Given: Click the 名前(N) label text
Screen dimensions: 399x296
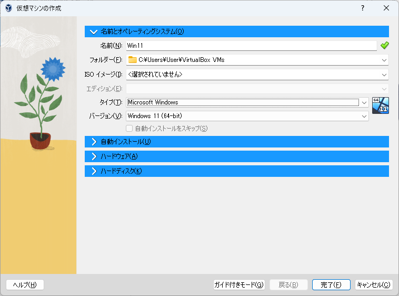Looking at the screenshot, I should tap(111, 46).
